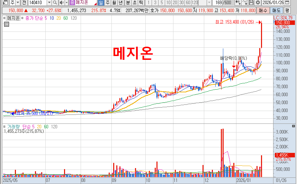The image size is (297, 184).
Task: Open chart settings gear icon
Action: click(258, 3)
